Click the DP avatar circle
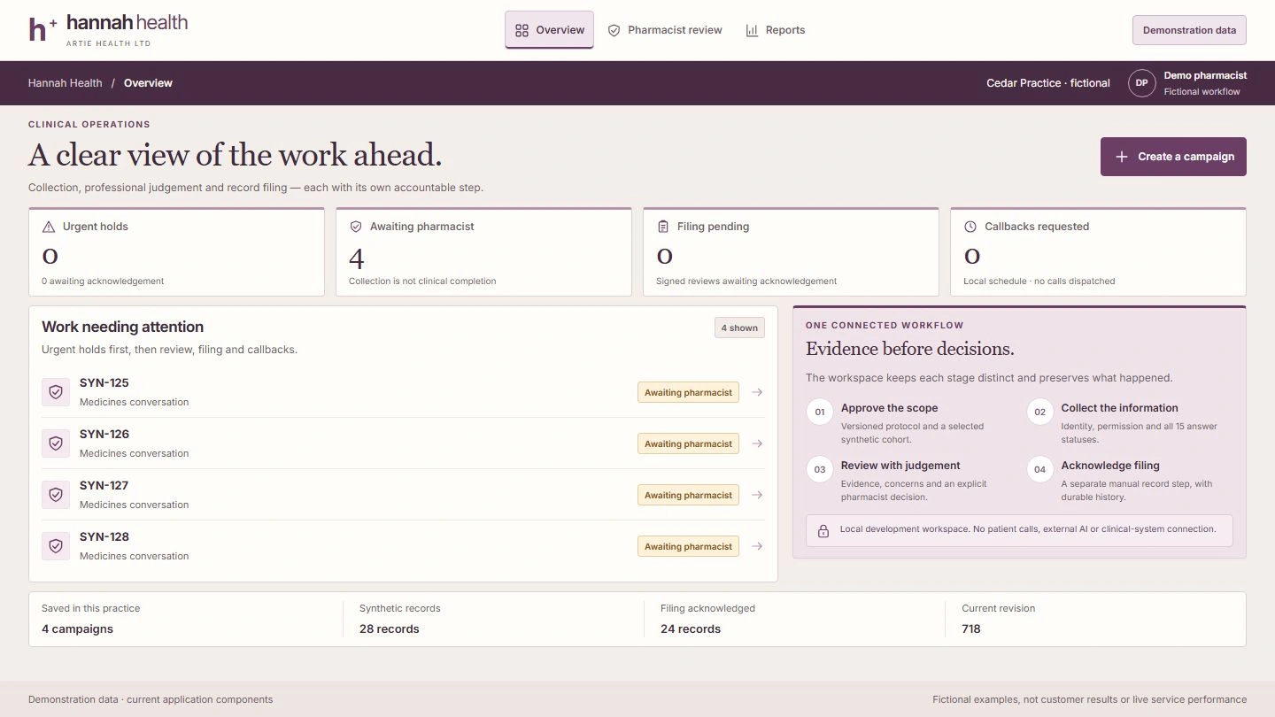Image resolution: width=1275 pixels, height=717 pixels. (1142, 83)
